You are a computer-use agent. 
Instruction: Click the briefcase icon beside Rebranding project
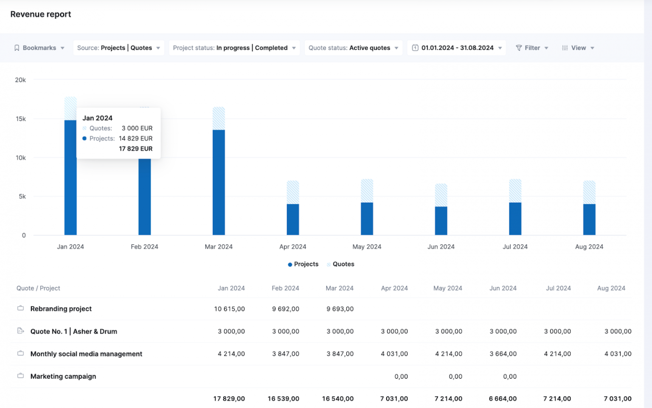click(x=20, y=309)
